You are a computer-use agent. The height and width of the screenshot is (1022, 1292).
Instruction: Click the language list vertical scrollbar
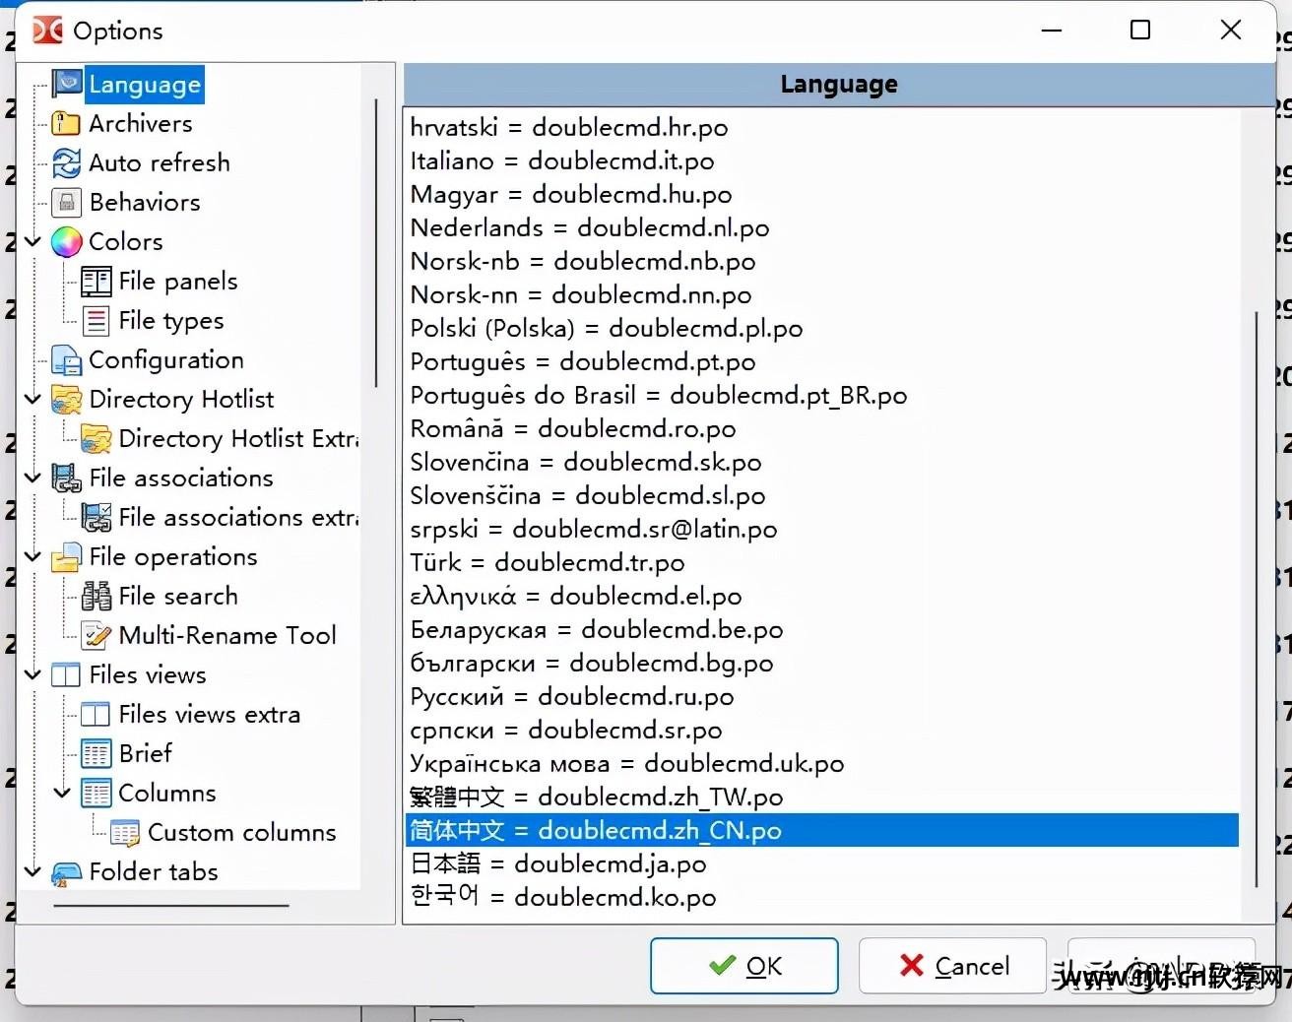pos(1257,599)
